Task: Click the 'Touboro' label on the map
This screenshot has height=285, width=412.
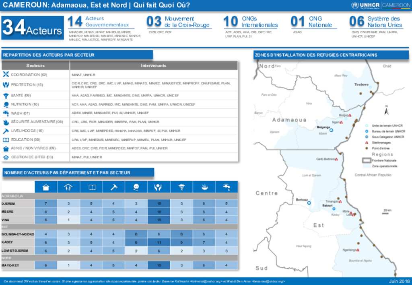Action: 362,84
